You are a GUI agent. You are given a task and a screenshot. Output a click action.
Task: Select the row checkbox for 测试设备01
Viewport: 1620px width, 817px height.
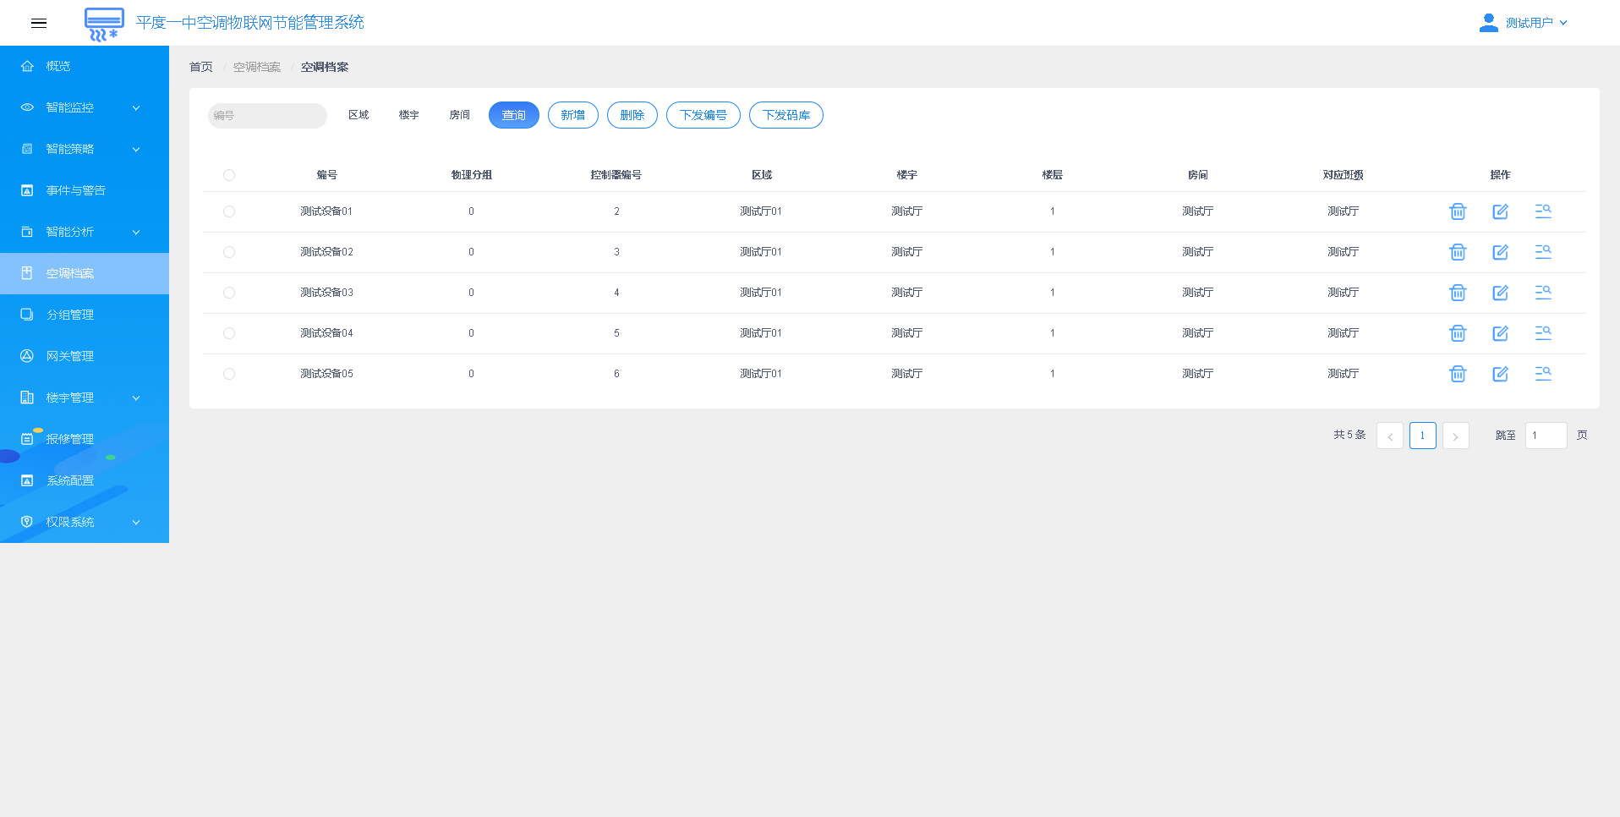tap(229, 211)
